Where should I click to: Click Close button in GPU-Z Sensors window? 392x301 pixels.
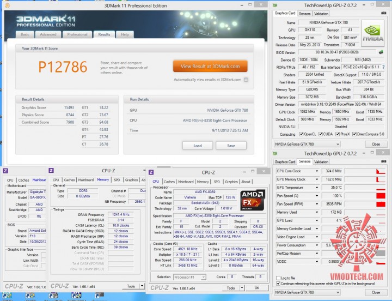(x=376, y=292)
